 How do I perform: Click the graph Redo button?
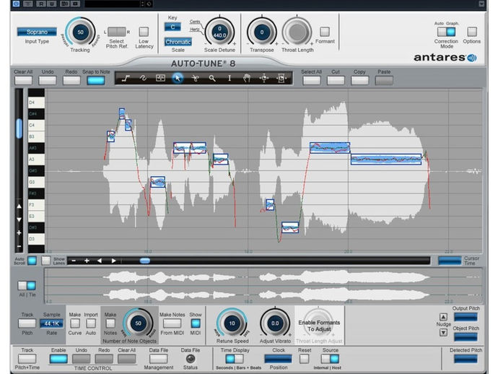(x=71, y=80)
